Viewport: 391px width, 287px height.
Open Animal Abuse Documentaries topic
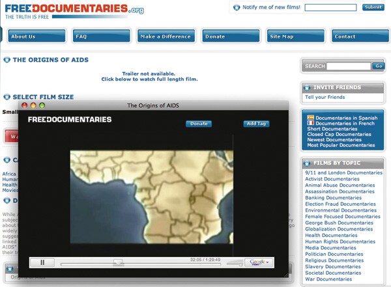tap(340, 185)
